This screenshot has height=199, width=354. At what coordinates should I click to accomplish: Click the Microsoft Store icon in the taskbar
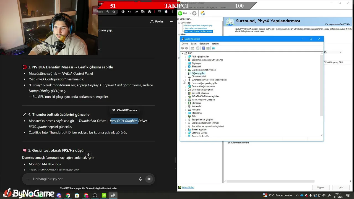[77, 195]
